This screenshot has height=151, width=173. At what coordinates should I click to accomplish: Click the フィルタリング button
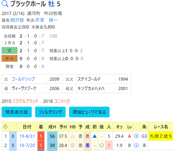50,112
